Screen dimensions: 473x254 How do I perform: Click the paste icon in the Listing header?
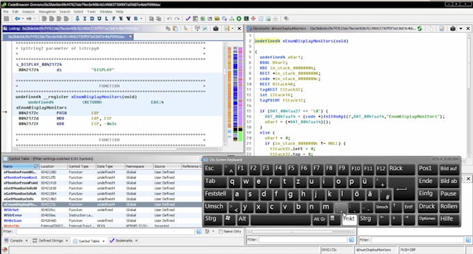tap(175, 29)
